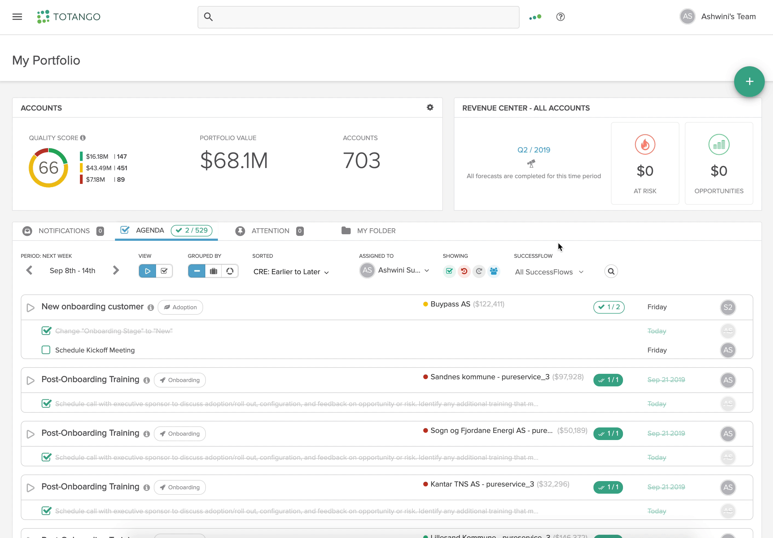Image resolution: width=773 pixels, height=538 pixels.
Task: Click the Adoption tag on onboarding customer
Action: pyautogui.click(x=180, y=307)
